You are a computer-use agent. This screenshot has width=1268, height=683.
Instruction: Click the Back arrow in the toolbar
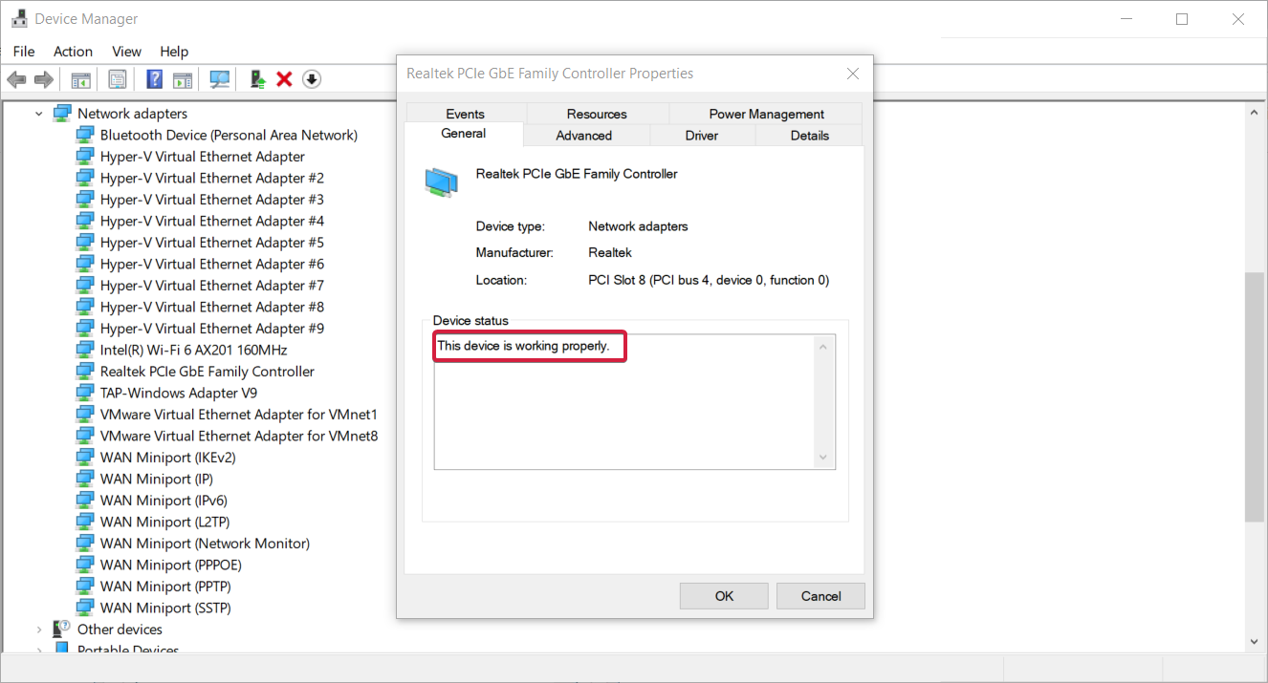(16, 79)
